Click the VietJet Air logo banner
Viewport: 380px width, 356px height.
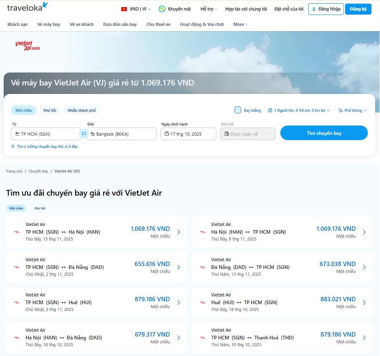click(28, 45)
